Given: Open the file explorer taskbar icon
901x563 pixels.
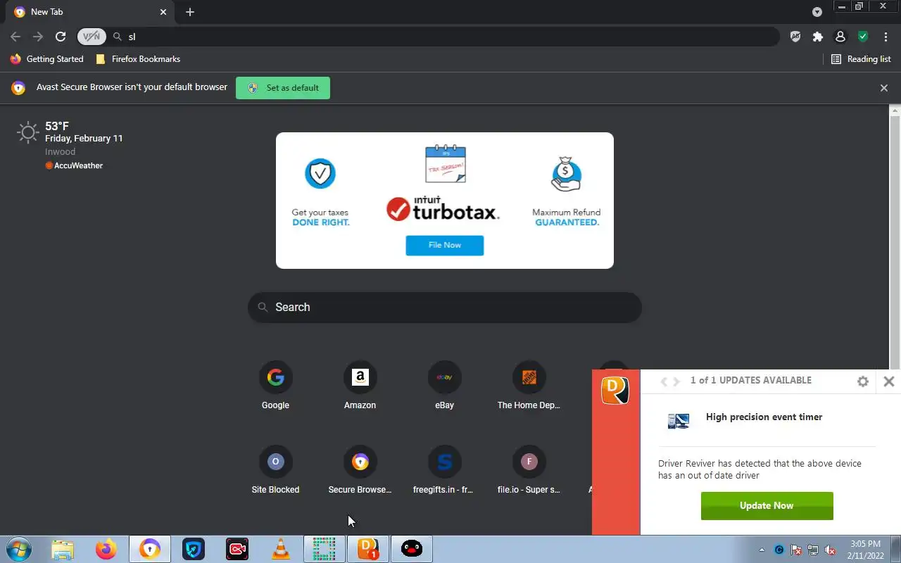Looking at the screenshot, I should coord(63,549).
